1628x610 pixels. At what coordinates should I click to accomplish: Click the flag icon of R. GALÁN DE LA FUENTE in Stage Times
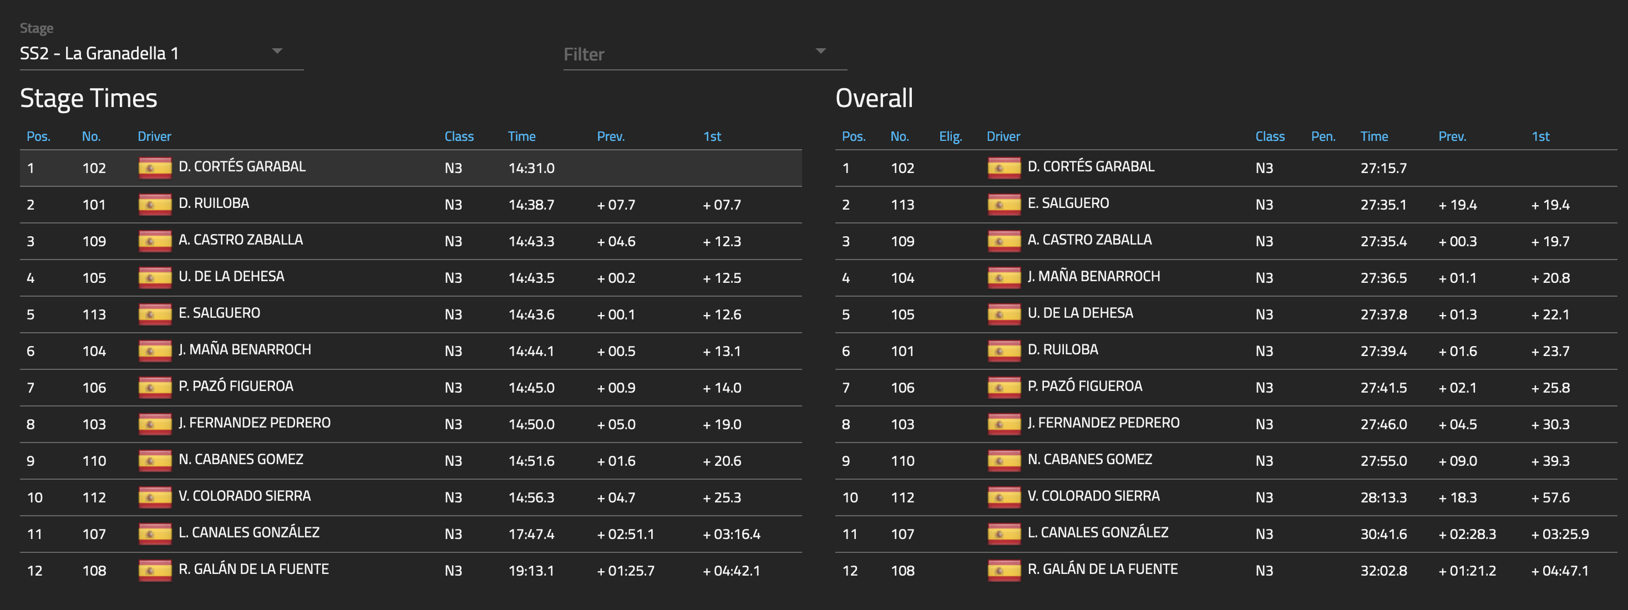pos(155,570)
